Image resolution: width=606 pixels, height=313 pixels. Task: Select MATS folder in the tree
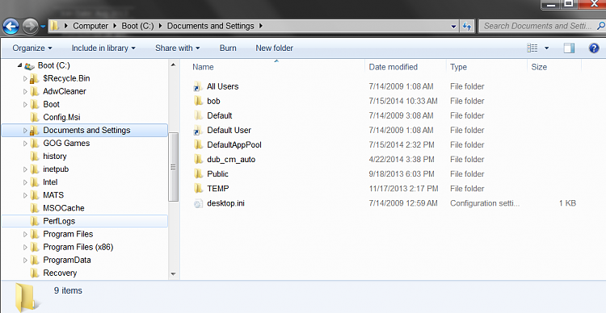coord(53,195)
